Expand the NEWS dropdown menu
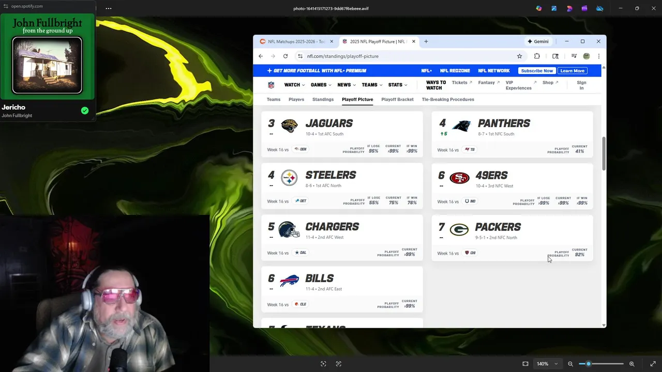The image size is (662, 372). pos(347,85)
